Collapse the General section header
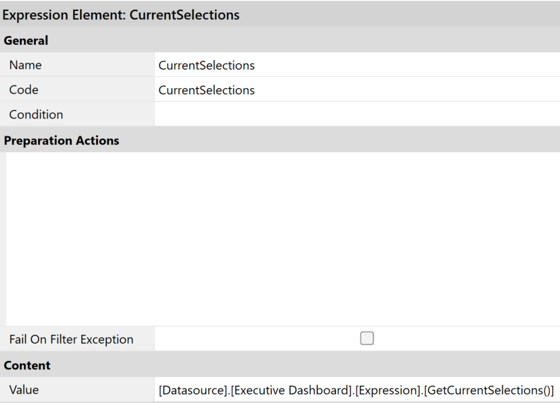 26,41
